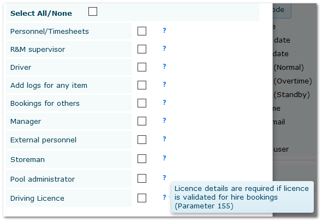
Task: Open the Driver help question mark
Action: click(x=164, y=67)
